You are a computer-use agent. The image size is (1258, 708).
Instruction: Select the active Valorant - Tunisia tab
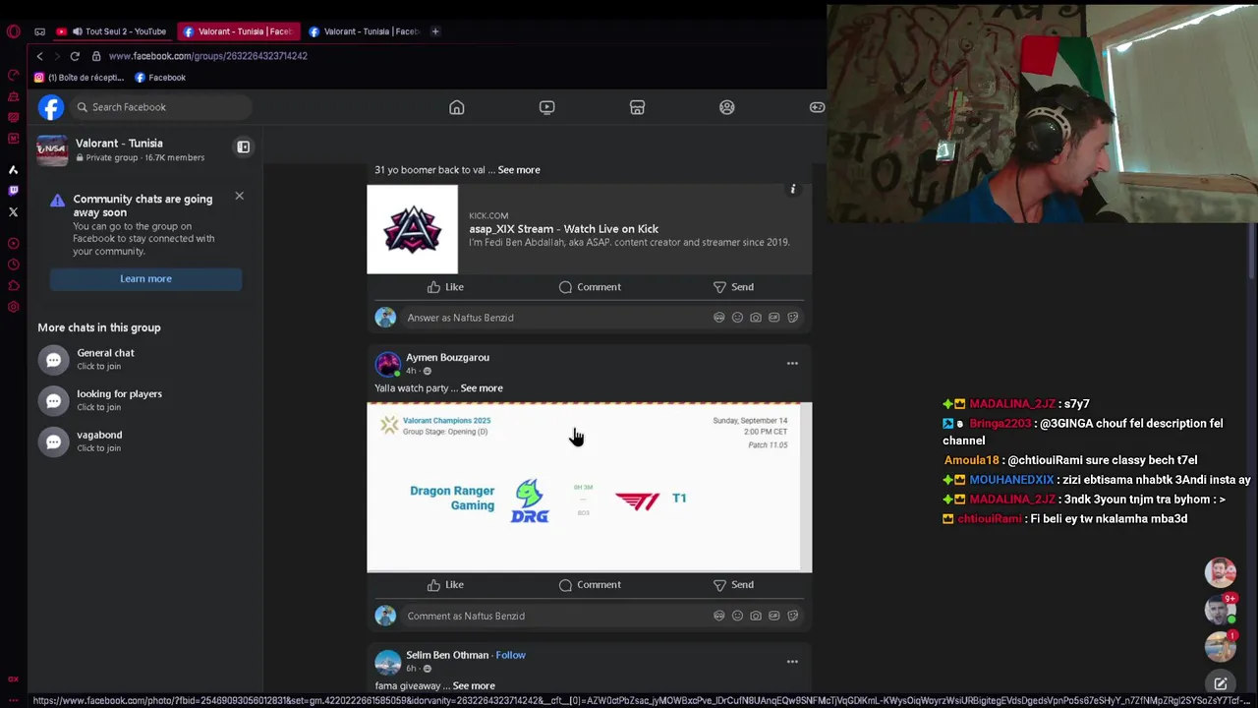point(239,31)
